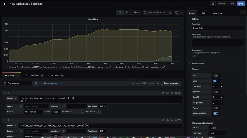Image resolution: width=247 pixels, height=138 pixels.
Task: Click Legend info icon in query A
Action: click(x=21, y=106)
